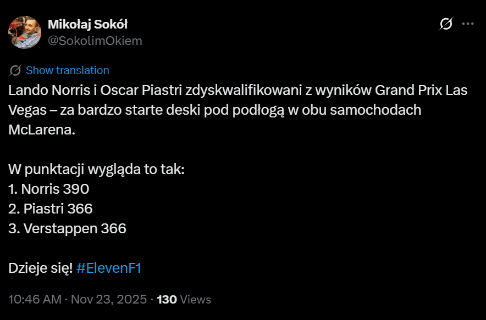Image resolution: width=486 pixels, height=320 pixels.
Task: Open the 130 Views count
Action: [x=184, y=300]
